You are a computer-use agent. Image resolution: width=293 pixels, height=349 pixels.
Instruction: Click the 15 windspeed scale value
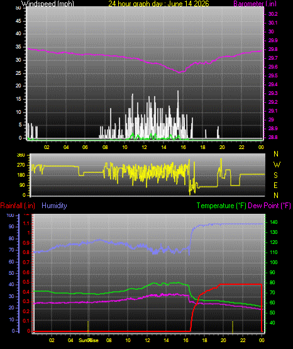tap(18, 99)
